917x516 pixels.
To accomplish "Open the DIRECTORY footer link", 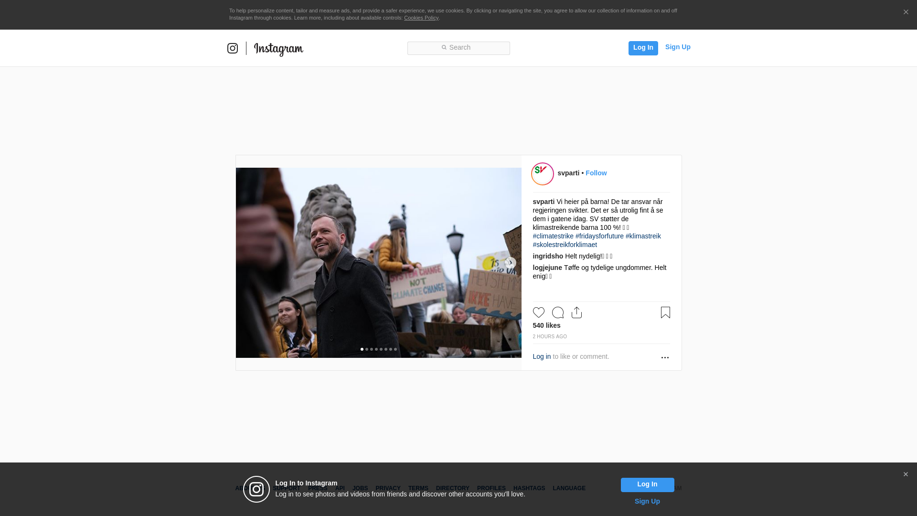I will (452, 488).
